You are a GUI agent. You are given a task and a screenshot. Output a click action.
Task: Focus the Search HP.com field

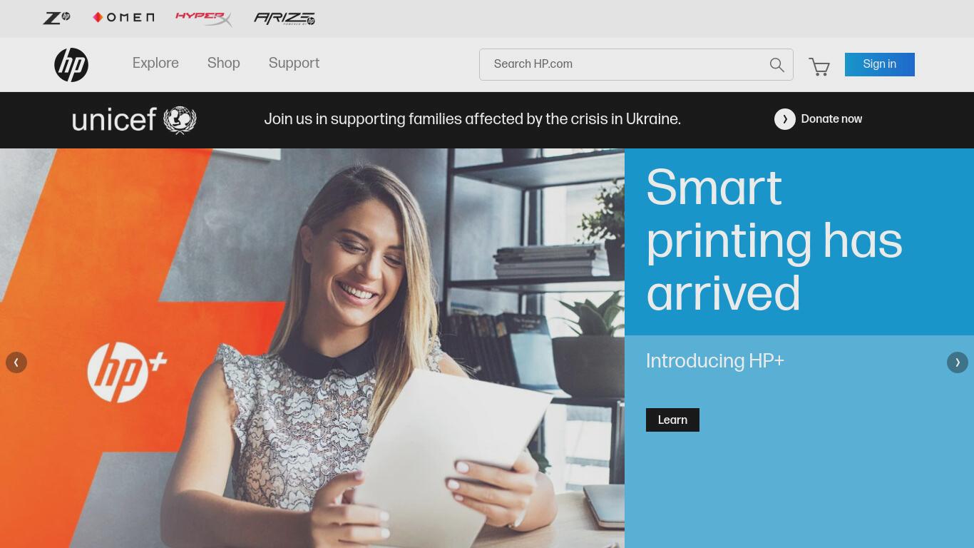pyautogui.click(x=636, y=64)
